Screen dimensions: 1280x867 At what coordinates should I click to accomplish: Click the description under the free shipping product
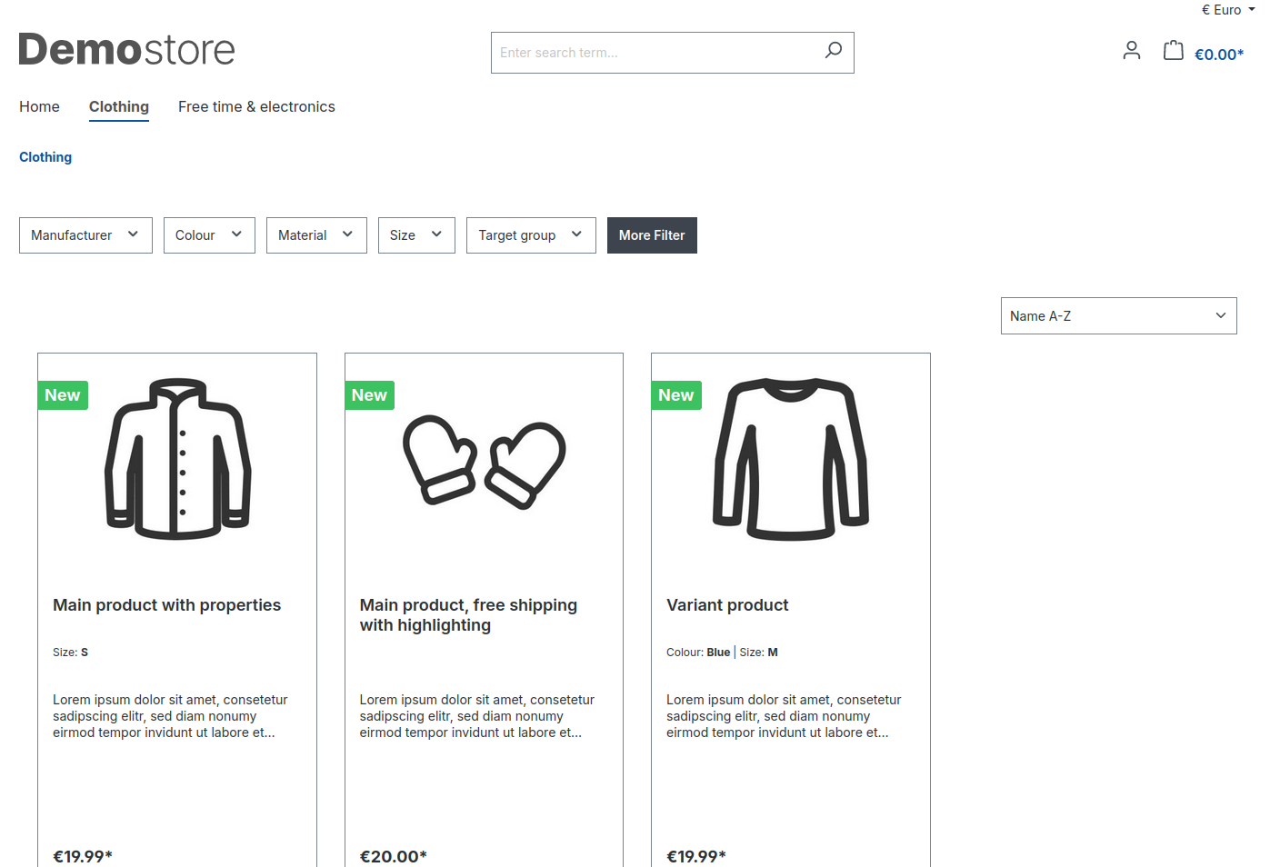pos(477,716)
